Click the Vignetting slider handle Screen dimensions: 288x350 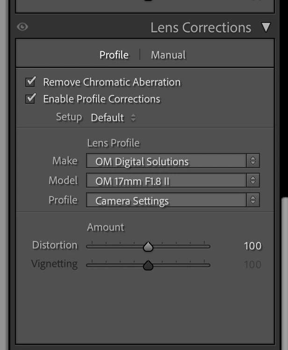click(148, 265)
